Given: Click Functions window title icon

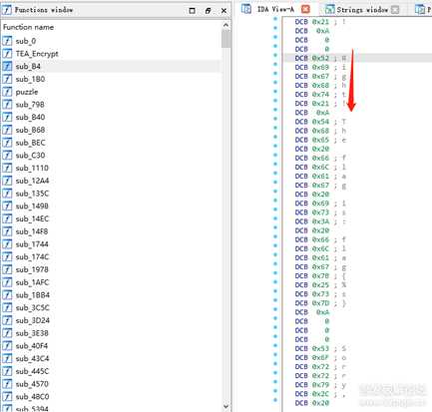Looking at the screenshot, I should pyautogui.click(x=6, y=10).
